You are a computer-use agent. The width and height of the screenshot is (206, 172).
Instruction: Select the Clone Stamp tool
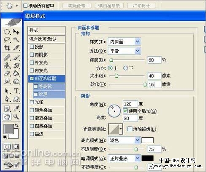(x=7, y=65)
